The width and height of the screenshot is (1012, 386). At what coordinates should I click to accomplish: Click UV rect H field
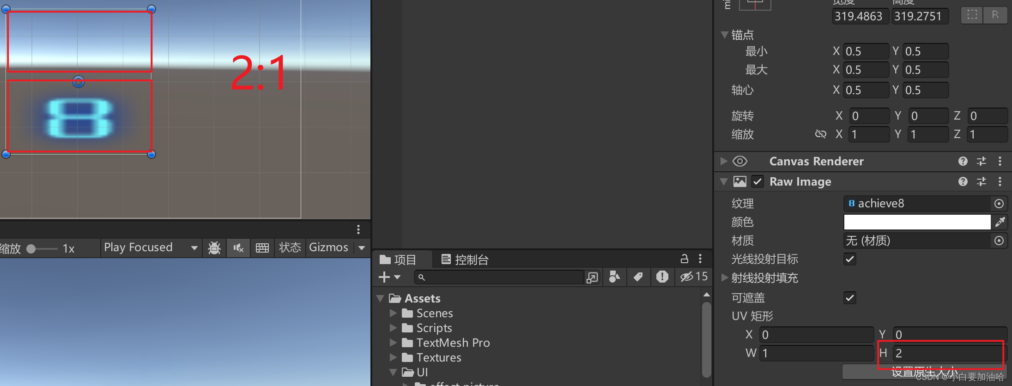(950, 353)
